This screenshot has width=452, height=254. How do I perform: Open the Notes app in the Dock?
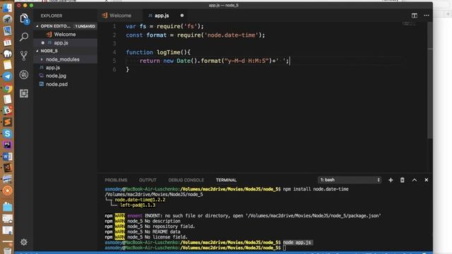[x=8, y=65]
